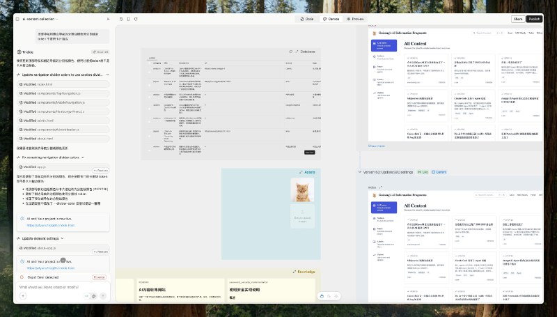The width and height of the screenshot is (557, 317).
Task: Collapse the Version 63 Update SEO settings section
Action: [x=359, y=172]
